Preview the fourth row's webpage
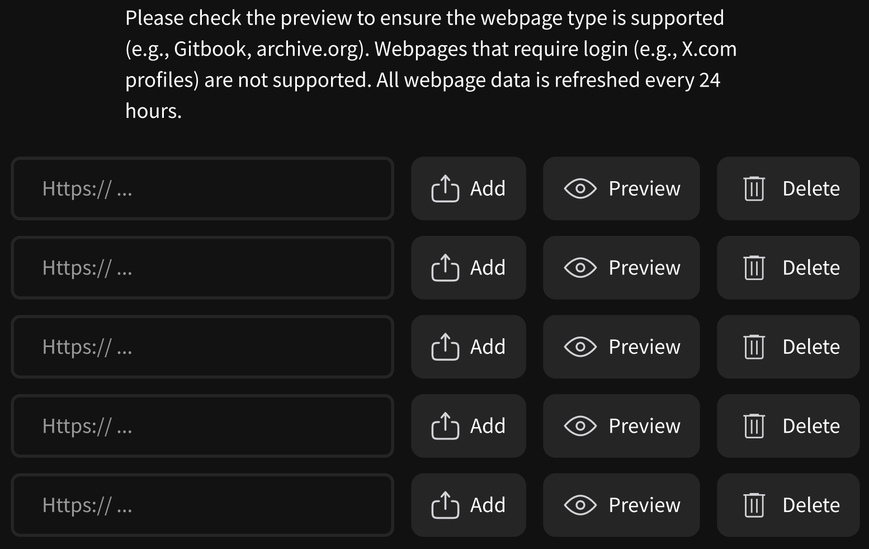 621,426
